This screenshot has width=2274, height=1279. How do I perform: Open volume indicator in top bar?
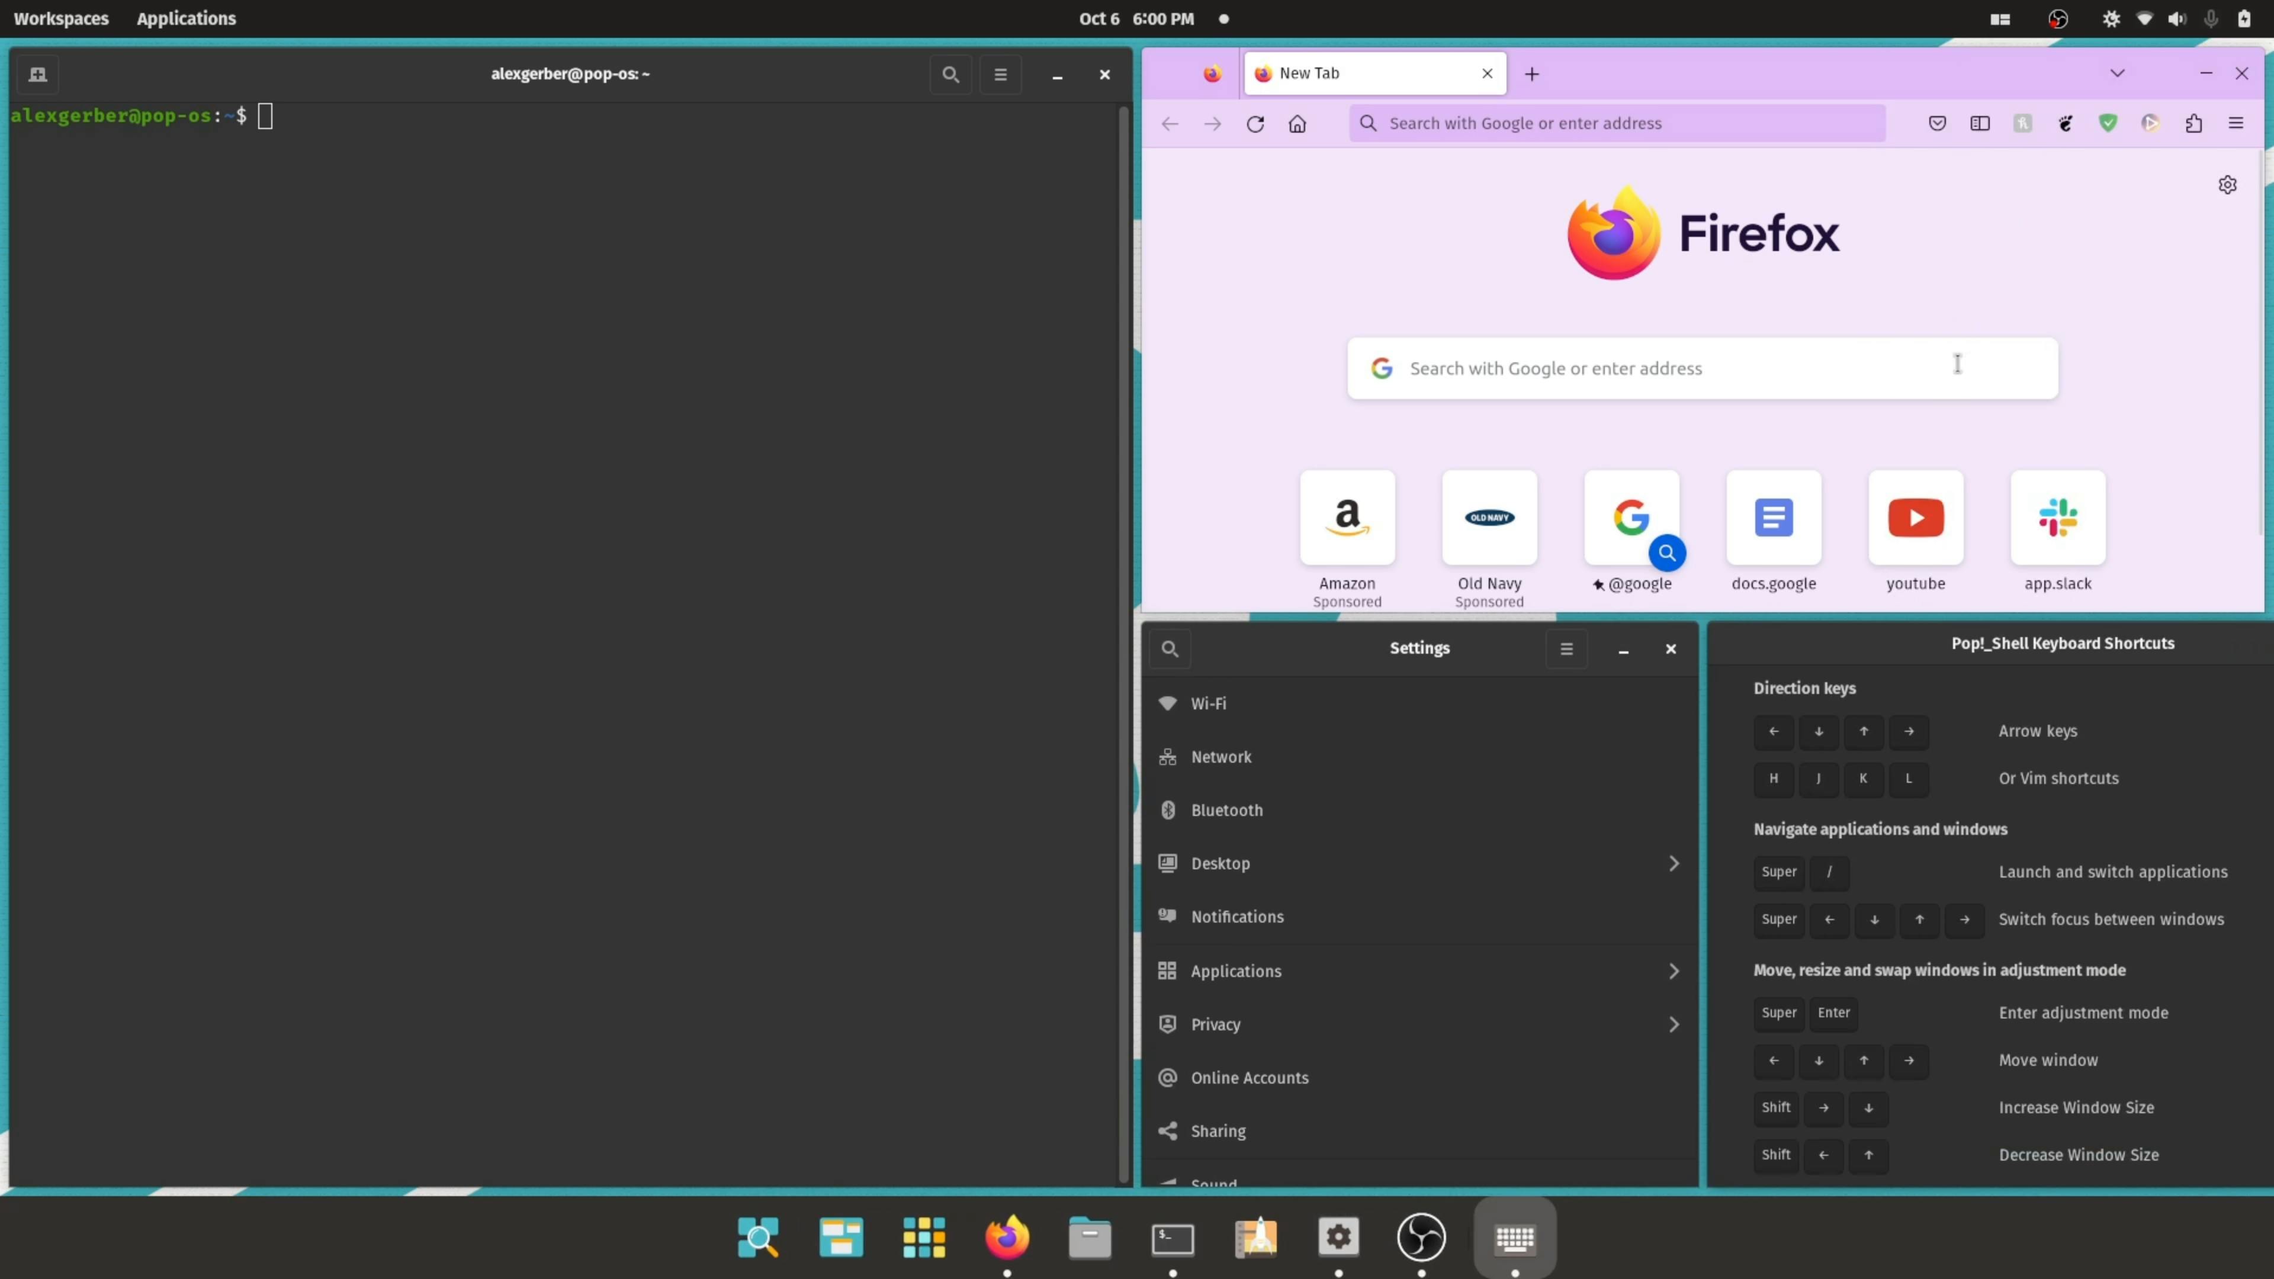2177,18
